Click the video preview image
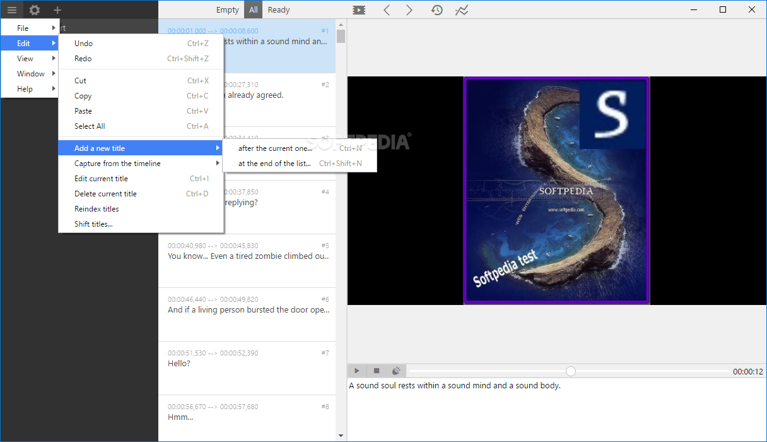The image size is (767, 442). 556,191
